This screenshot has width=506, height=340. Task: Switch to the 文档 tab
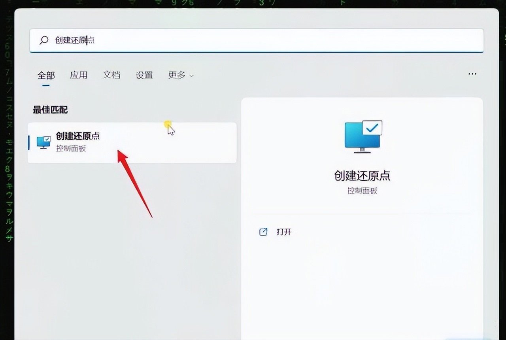click(x=111, y=75)
